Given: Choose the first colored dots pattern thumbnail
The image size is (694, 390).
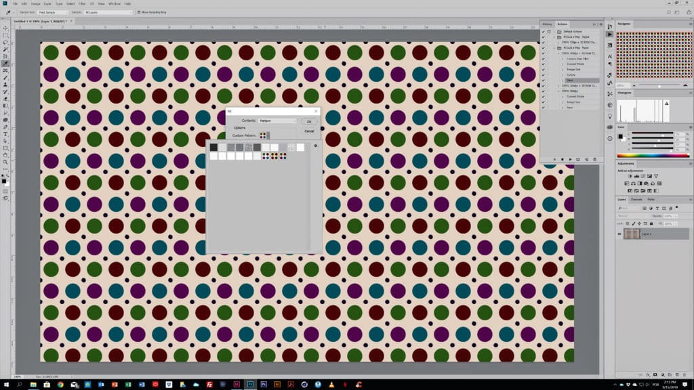Looking at the screenshot, I should 266,156.
